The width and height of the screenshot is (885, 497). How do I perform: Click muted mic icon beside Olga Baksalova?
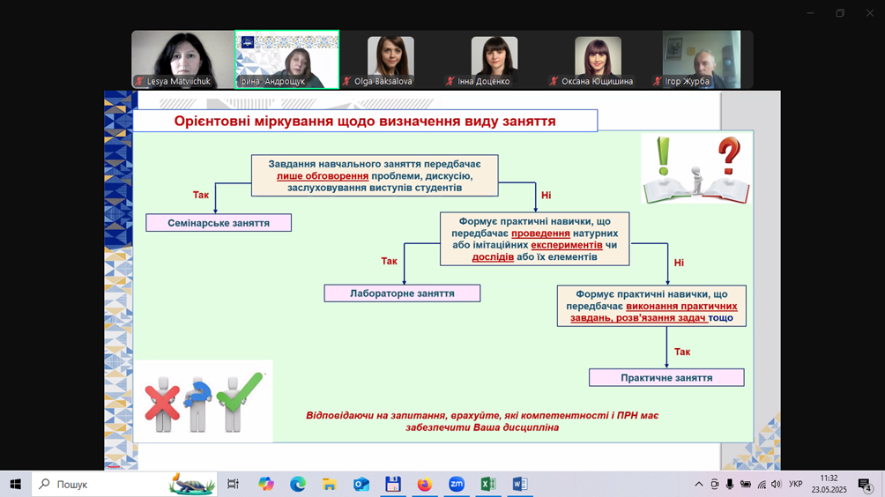(346, 81)
